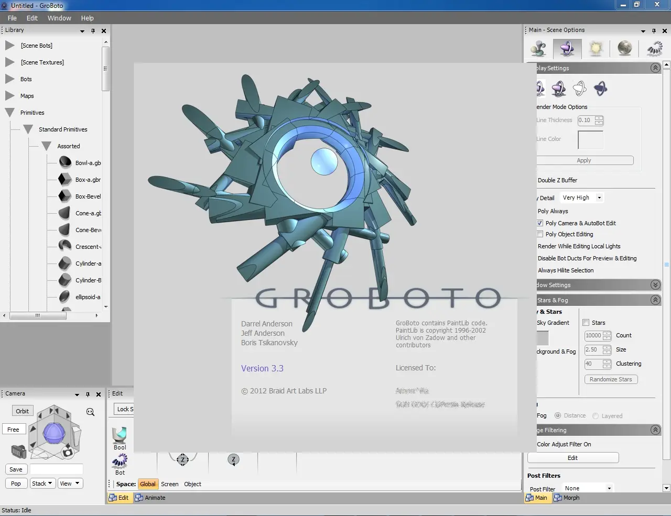
Task: Collapse the Primitives tree node
Action: 9,113
